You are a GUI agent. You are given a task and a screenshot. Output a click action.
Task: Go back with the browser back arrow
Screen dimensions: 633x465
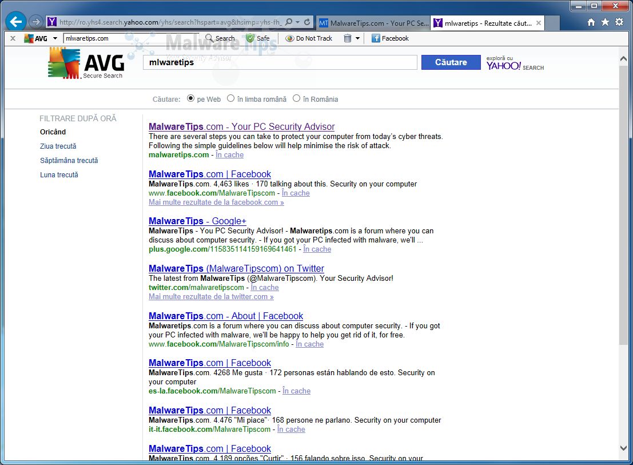(16, 21)
